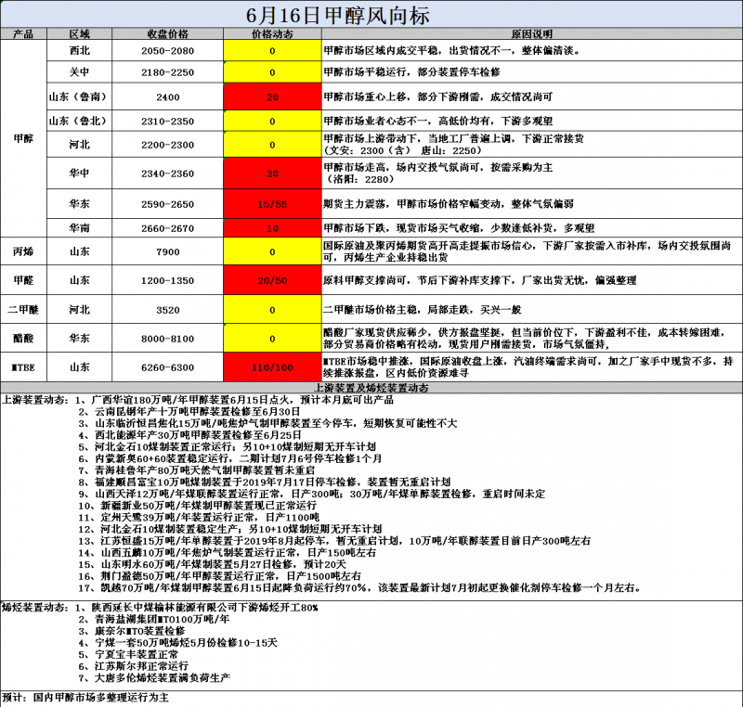Click the 关中 region cell
This screenshot has height=707, width=743.
(x=79, y=72)
